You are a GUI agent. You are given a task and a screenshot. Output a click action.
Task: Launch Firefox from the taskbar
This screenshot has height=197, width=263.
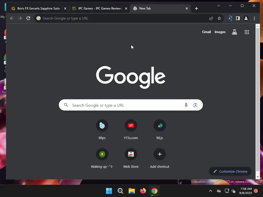(143, 191)
